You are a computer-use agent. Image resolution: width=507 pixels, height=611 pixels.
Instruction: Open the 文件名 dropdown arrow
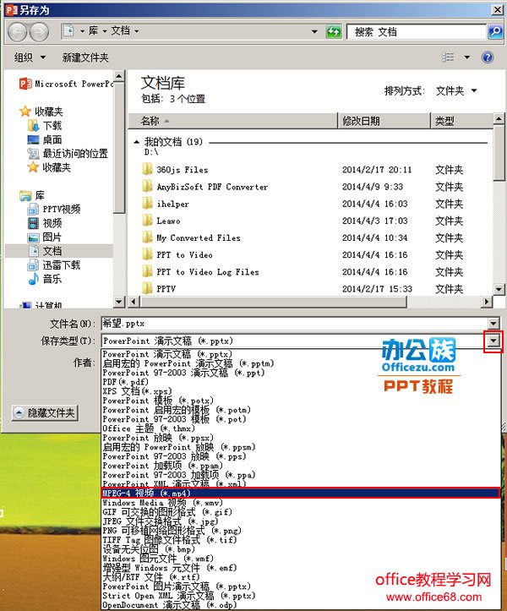493,324
